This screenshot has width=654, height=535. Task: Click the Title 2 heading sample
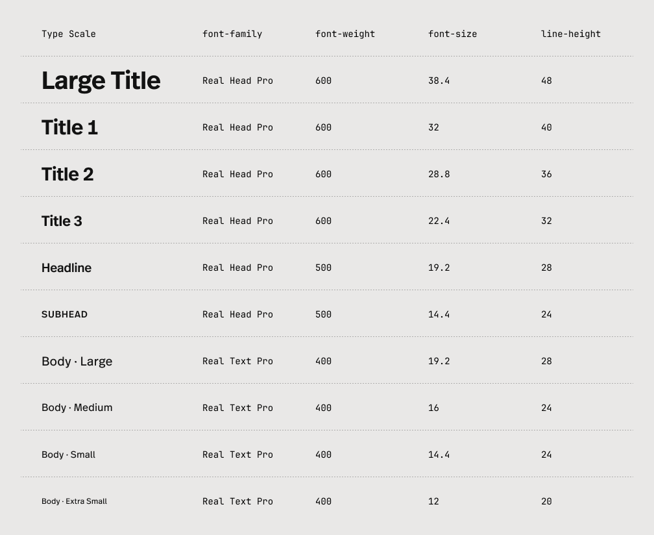coord(67,174)
